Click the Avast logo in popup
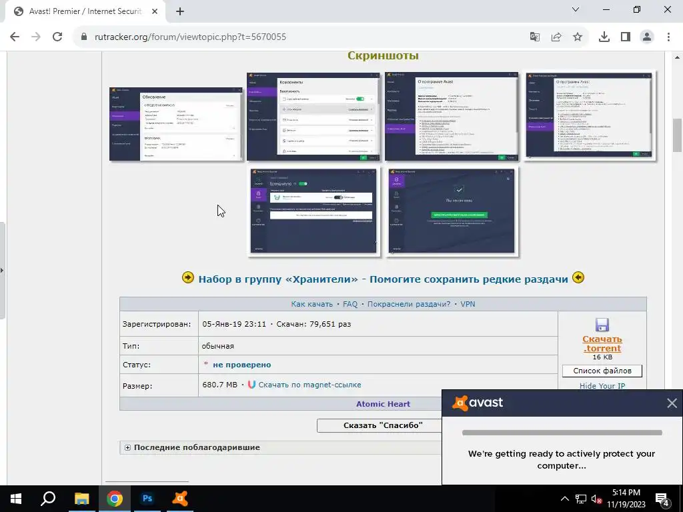 pyautogui.click(x=478, y=403)
